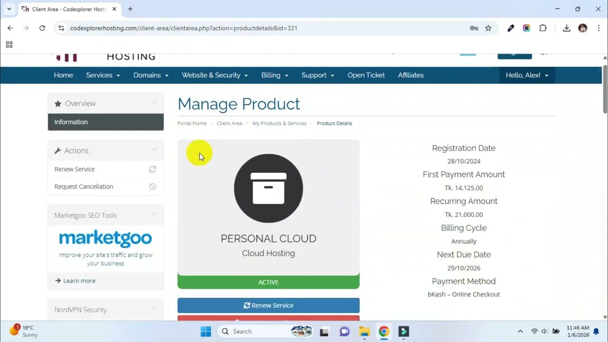The image size is (608, 342).
Task: Go back with browser back arrow
Action: [x=10, y=28]
